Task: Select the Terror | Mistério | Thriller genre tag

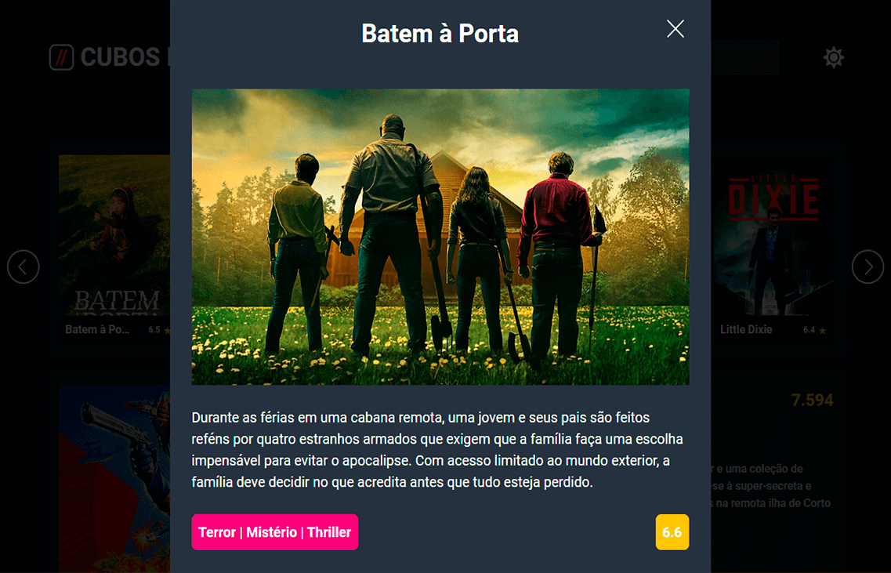Action: coord(275,532)
